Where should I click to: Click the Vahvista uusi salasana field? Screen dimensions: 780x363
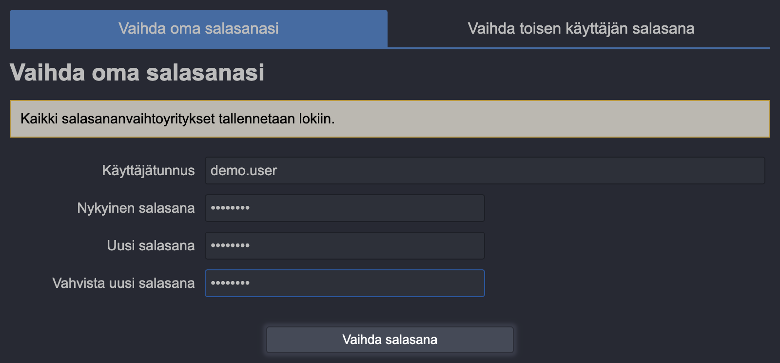coord(345,283)
